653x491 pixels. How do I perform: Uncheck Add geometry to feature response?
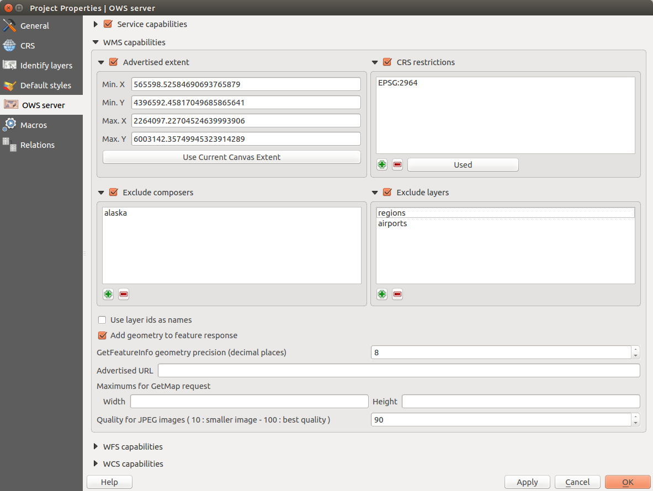pos(102,335)
